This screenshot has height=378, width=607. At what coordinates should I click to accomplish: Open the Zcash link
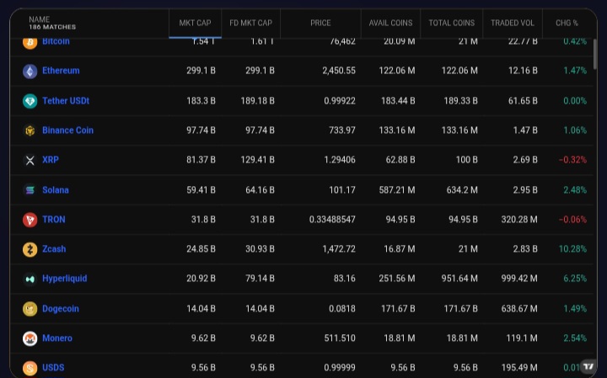pyautogui.click(x=54, y=249)
